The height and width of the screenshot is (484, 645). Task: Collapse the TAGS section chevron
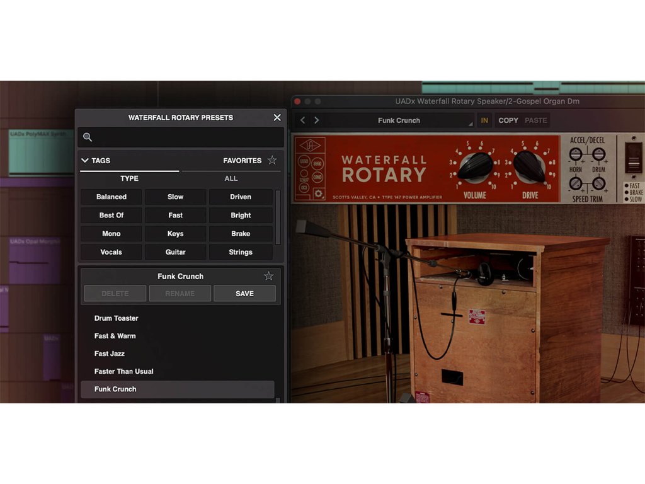(x=85, y=160)
